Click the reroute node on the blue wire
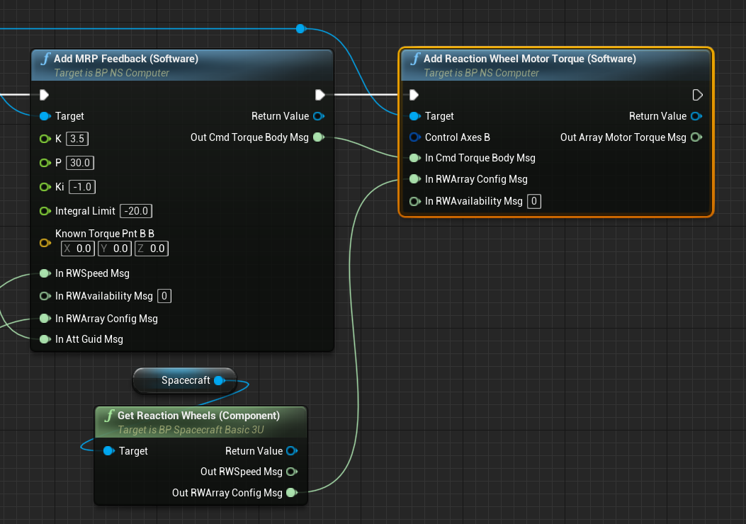This screenshot has width=746, height=524. [x=300, y=28]
